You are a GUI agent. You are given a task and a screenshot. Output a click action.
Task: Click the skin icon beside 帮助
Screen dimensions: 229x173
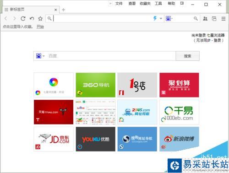[x=182, y=3]
